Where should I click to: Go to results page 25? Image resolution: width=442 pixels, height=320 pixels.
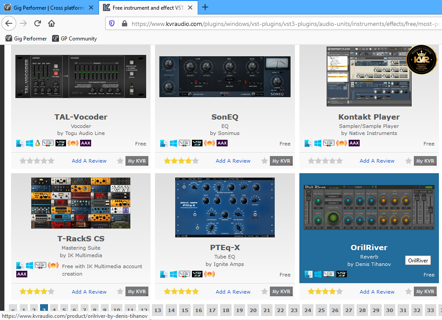(321, 310)
